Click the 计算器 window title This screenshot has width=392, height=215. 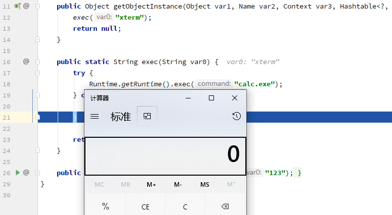tap(100, 98)
